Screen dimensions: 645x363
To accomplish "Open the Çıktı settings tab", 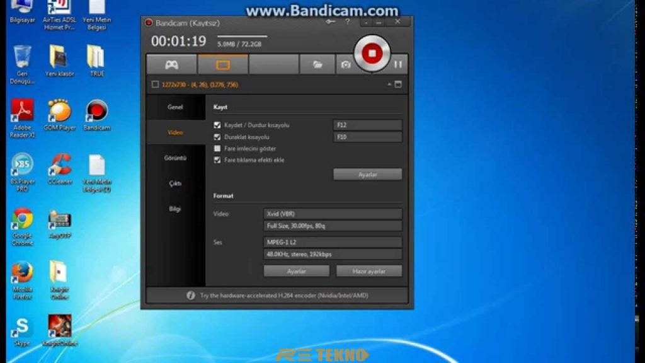I will point(175,183).
